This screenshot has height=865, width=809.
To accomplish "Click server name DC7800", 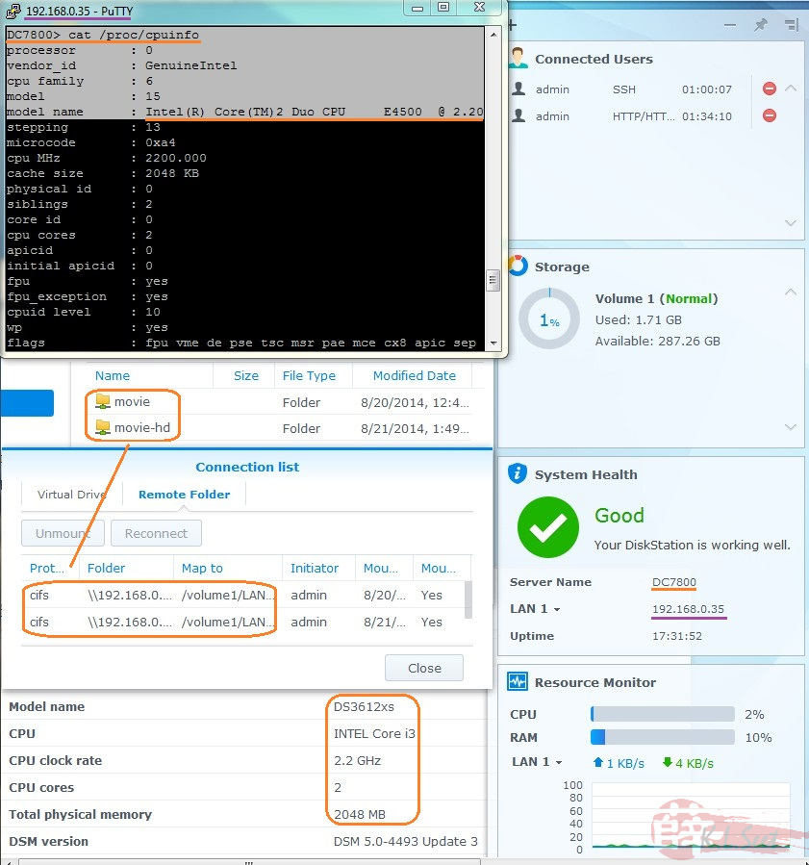I will click(674, 582).
